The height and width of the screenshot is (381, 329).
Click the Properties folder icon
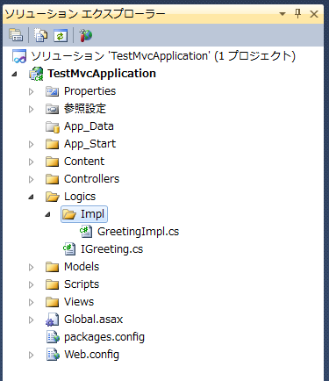(53, 91)
